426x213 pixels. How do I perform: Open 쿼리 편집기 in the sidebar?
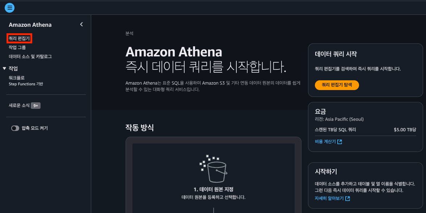(20, 38)
